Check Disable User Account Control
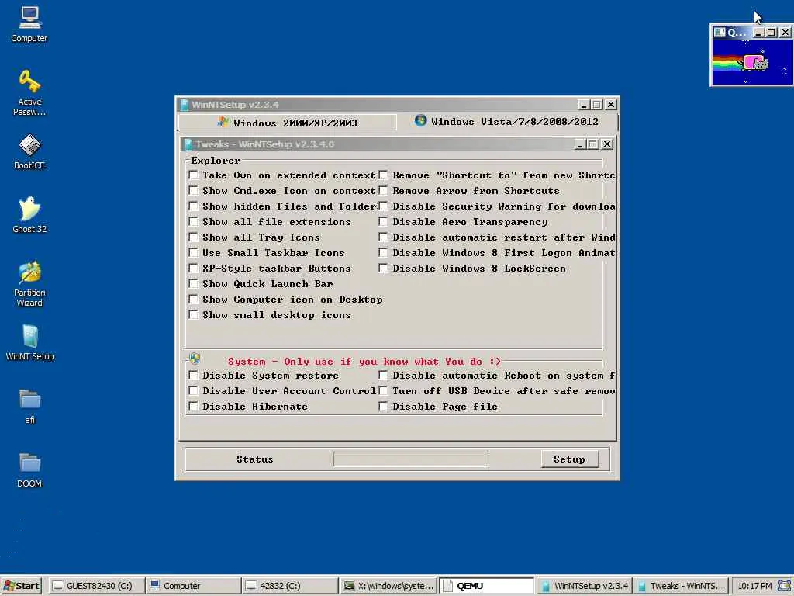 [193, 391]
